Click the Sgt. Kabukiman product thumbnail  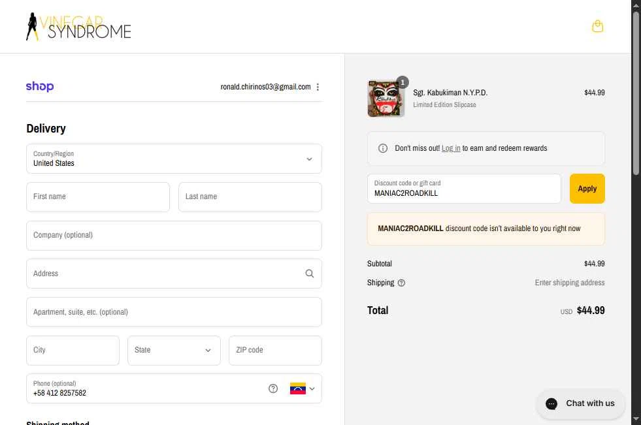click(386, 99)
